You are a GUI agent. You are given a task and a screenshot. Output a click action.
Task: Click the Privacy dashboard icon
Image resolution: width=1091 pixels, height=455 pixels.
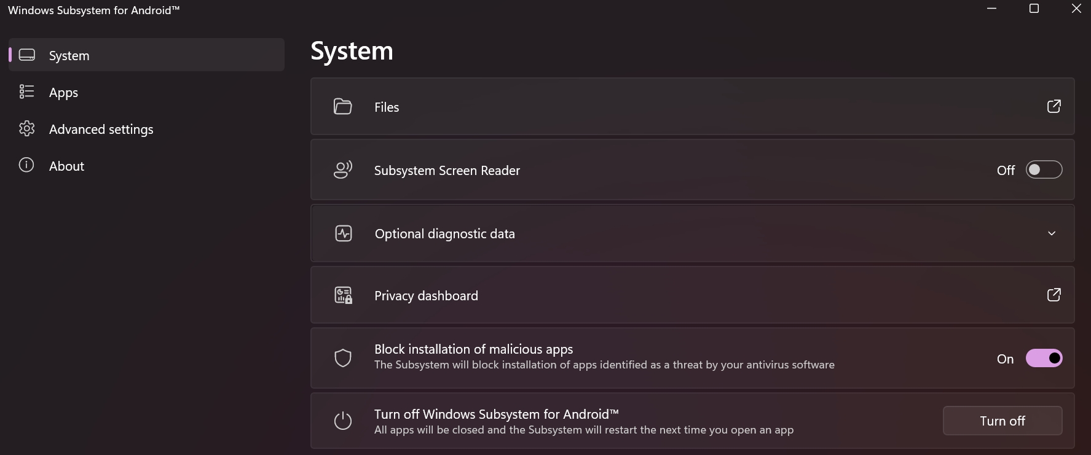click(x=344, y=295)
